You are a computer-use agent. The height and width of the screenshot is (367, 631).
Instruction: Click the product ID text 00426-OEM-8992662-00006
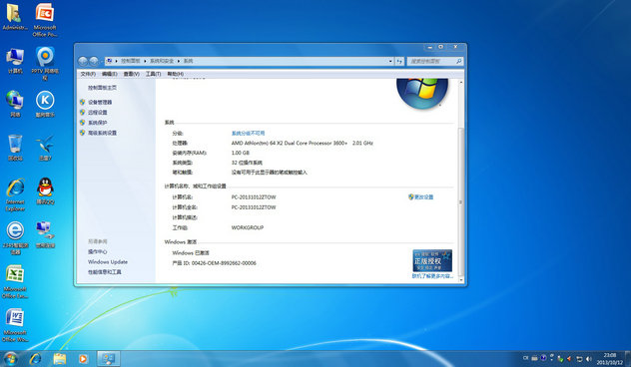224,263
